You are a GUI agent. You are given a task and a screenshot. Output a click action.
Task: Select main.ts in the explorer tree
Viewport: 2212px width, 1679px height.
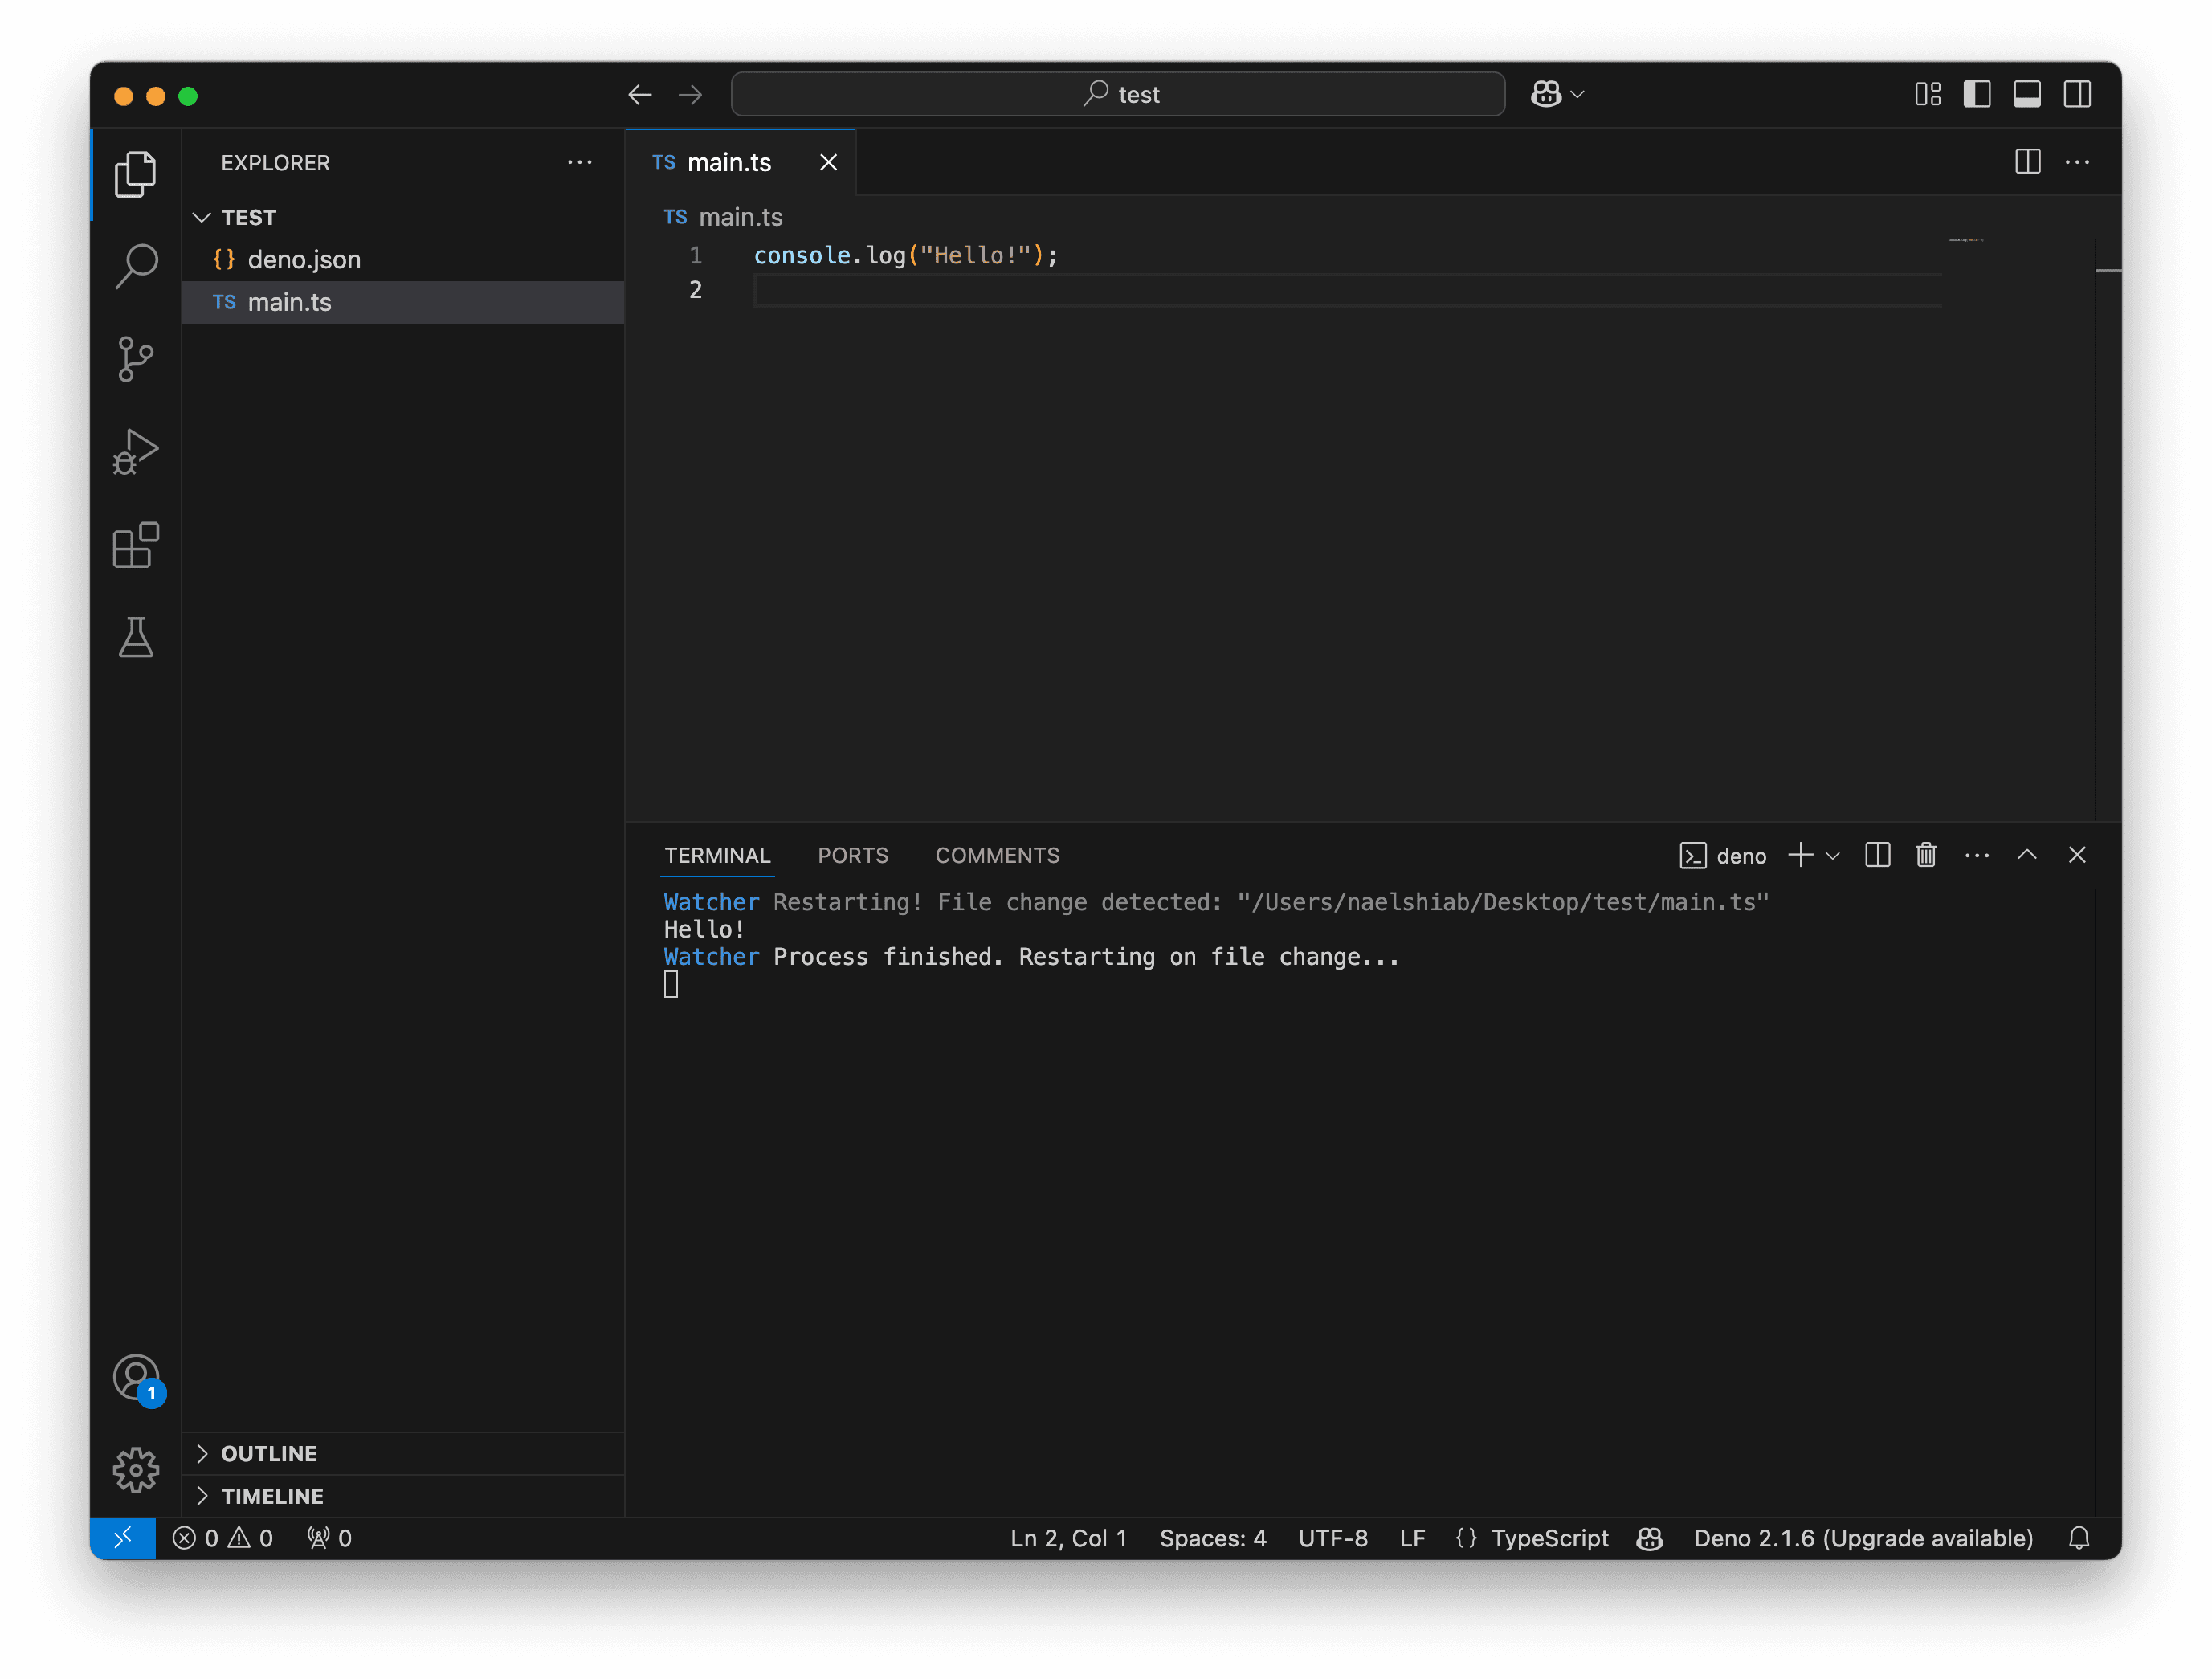click(x=403, y=302)
